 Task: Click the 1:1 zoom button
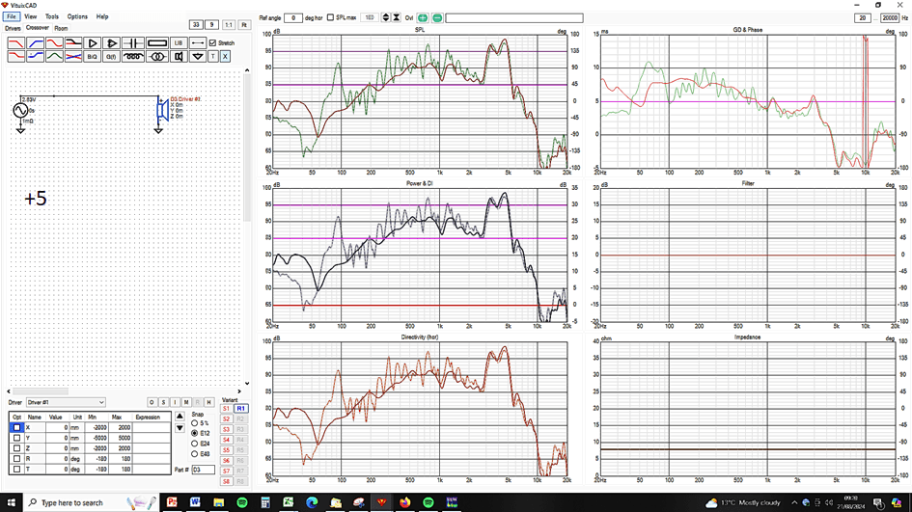[229, 25]
